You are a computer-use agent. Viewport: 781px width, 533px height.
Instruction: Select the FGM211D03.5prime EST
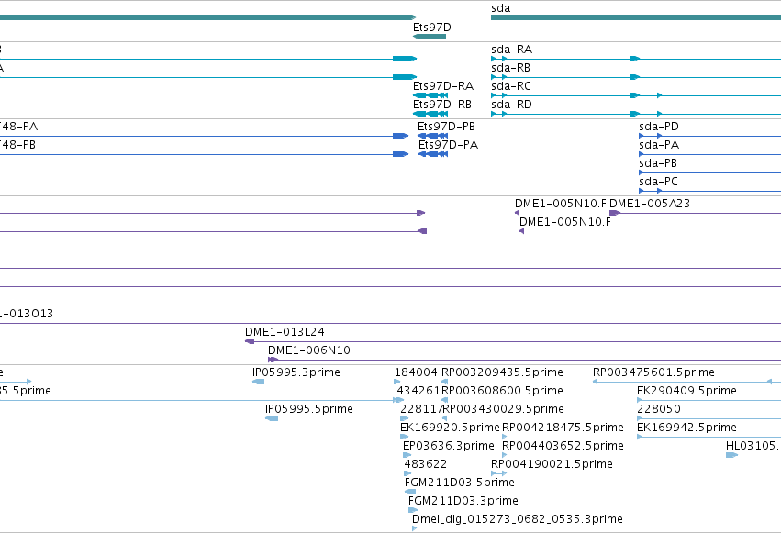[x=410, y=492]
